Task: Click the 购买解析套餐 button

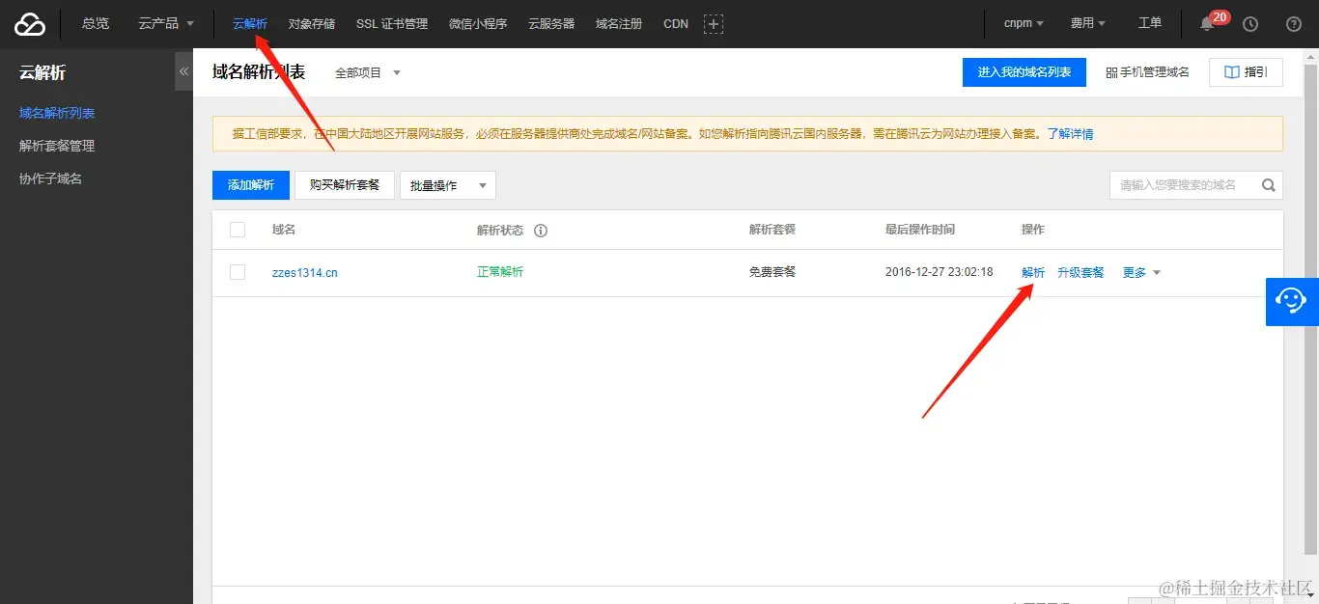Action: pos(345,185)
